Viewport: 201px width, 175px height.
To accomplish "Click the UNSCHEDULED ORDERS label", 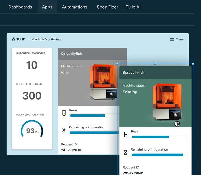I will [31, 53].
